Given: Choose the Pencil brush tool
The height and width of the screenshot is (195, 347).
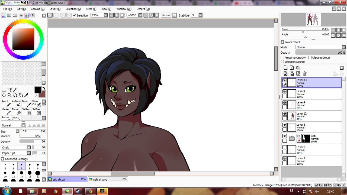Looking at the screenshot, I should (x=6, y=103).
